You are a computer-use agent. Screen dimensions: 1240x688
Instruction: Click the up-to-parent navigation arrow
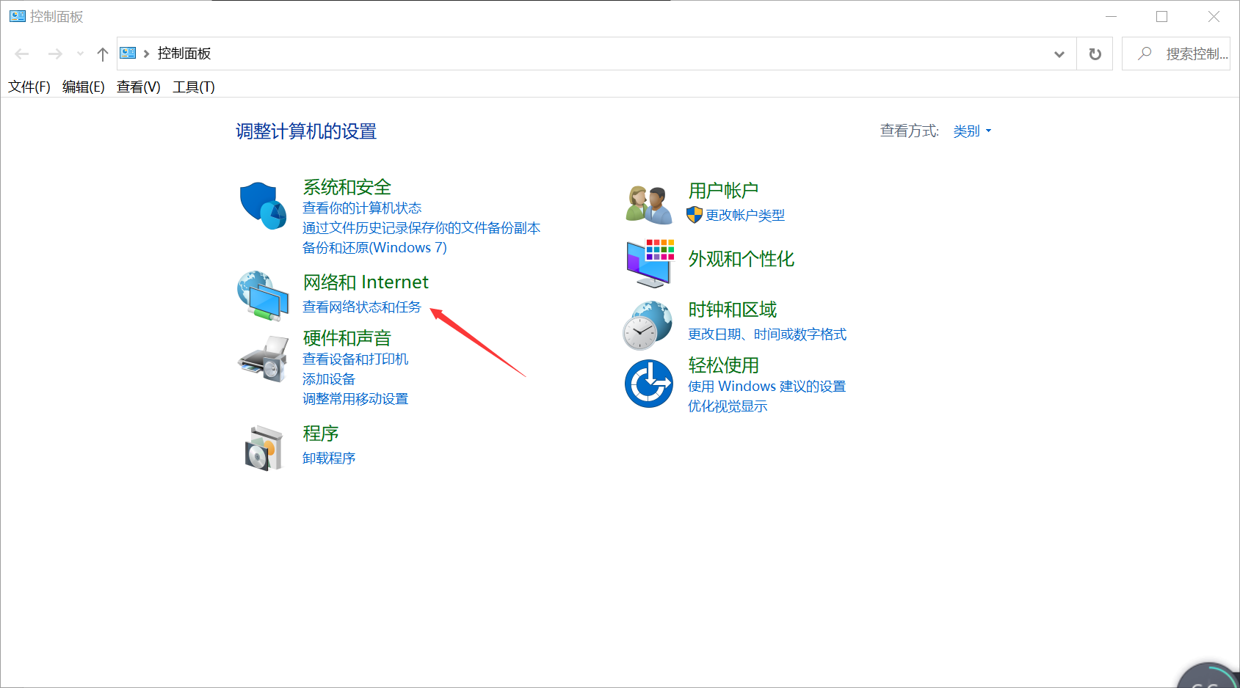[x=102, y=53]
